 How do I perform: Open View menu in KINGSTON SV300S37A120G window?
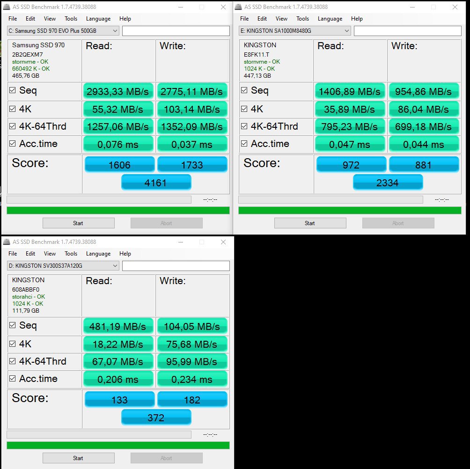[x=50, y=254]
